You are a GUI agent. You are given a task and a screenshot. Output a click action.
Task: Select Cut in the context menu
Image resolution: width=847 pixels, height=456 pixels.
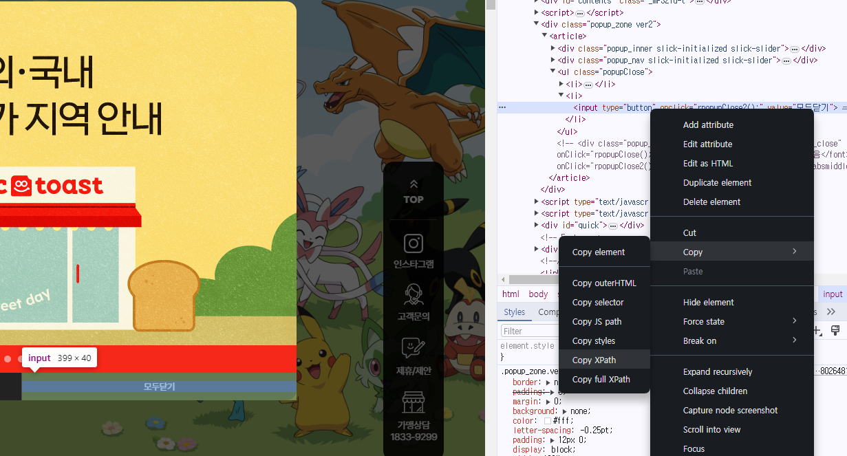pyautogui.click(x=732, y=232)
